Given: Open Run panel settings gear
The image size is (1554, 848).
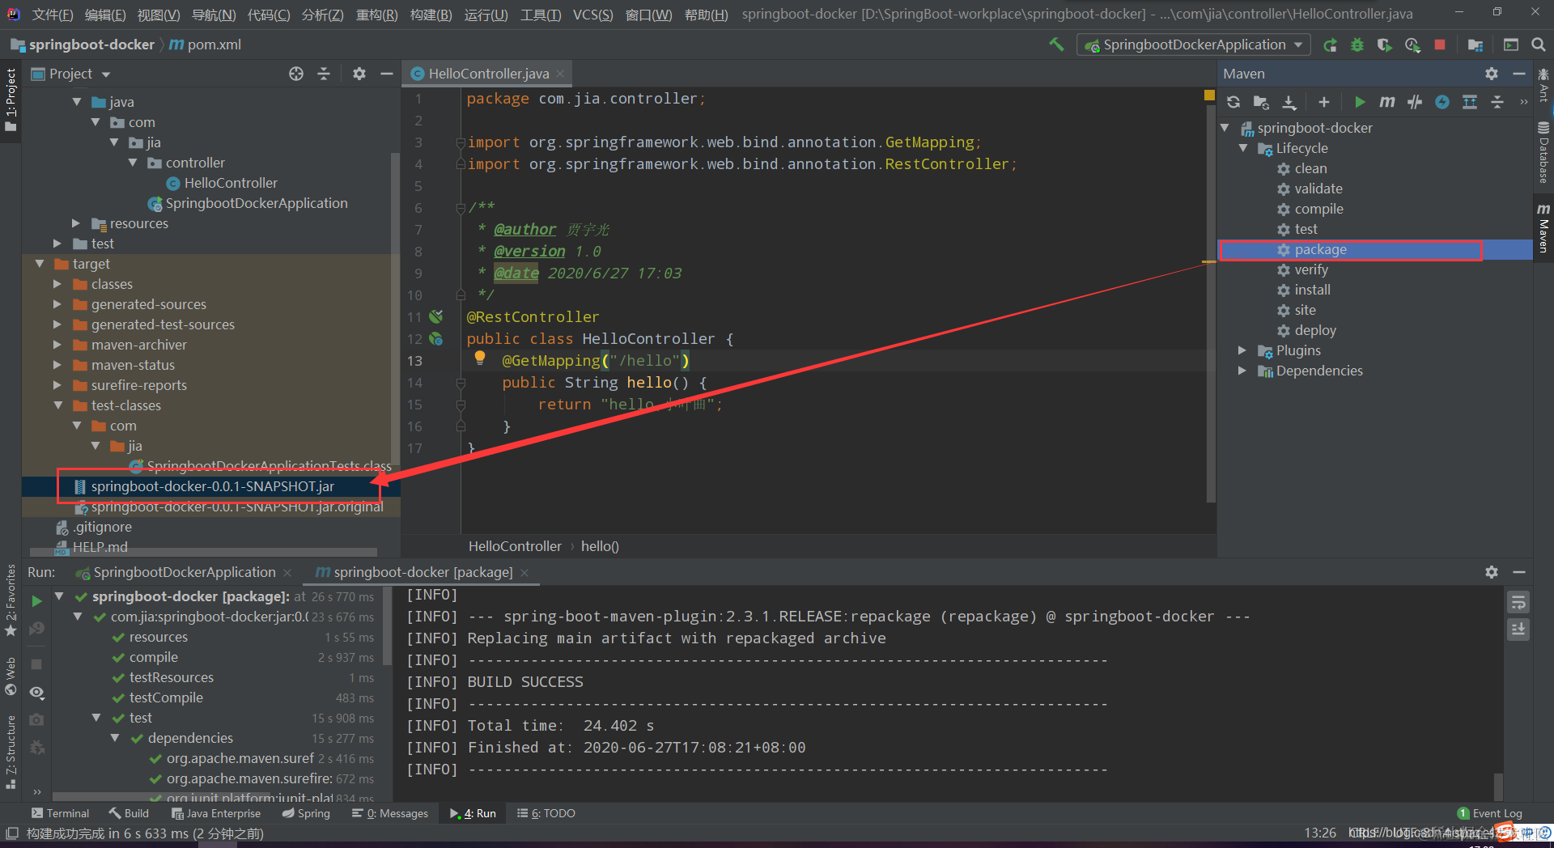Looking at the screenshot, I should pos(1492,572).
